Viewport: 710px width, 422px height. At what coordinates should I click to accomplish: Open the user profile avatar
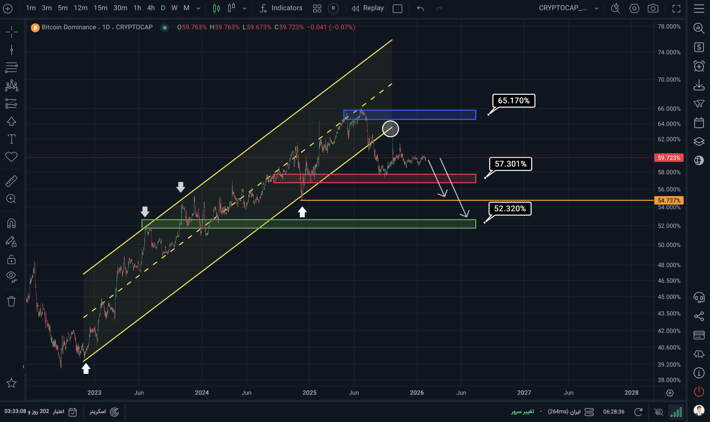[699, 410]
